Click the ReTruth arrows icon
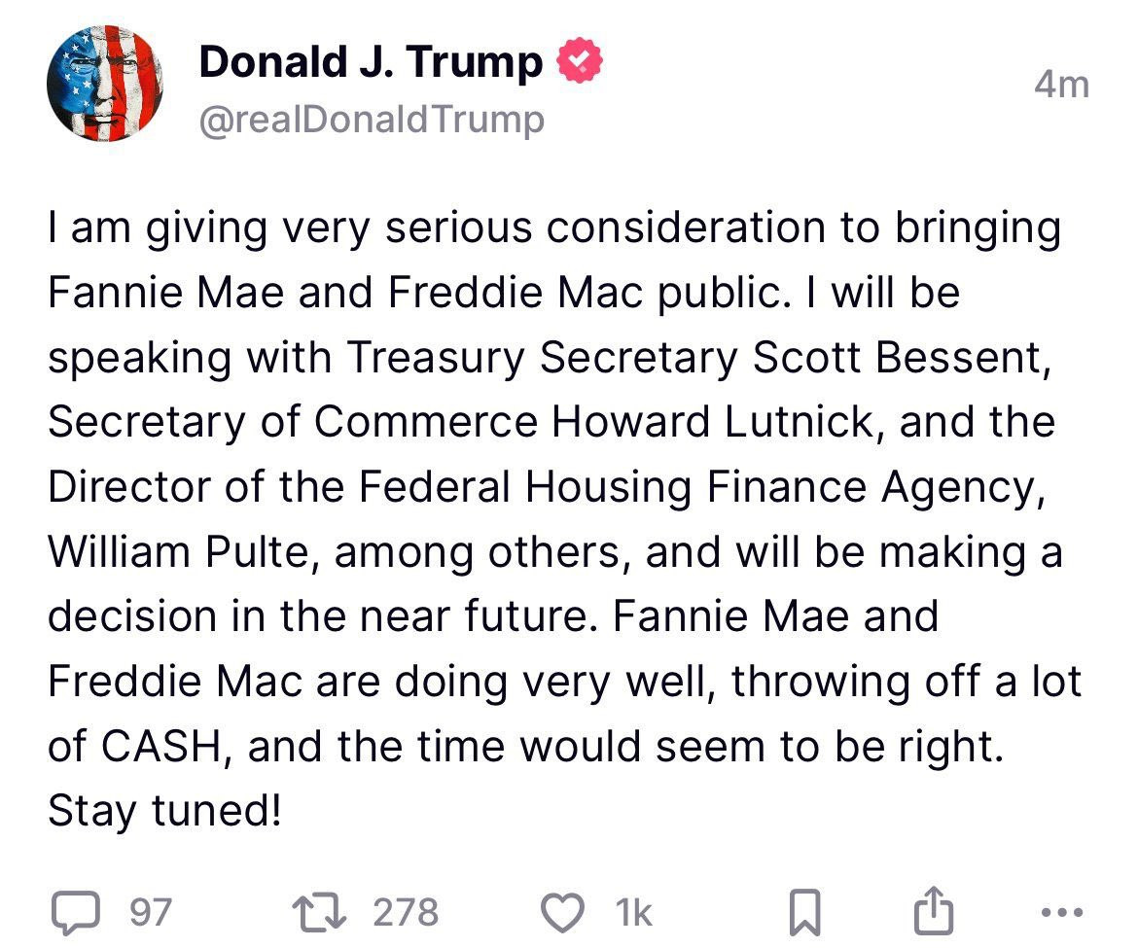 (319, 912)
